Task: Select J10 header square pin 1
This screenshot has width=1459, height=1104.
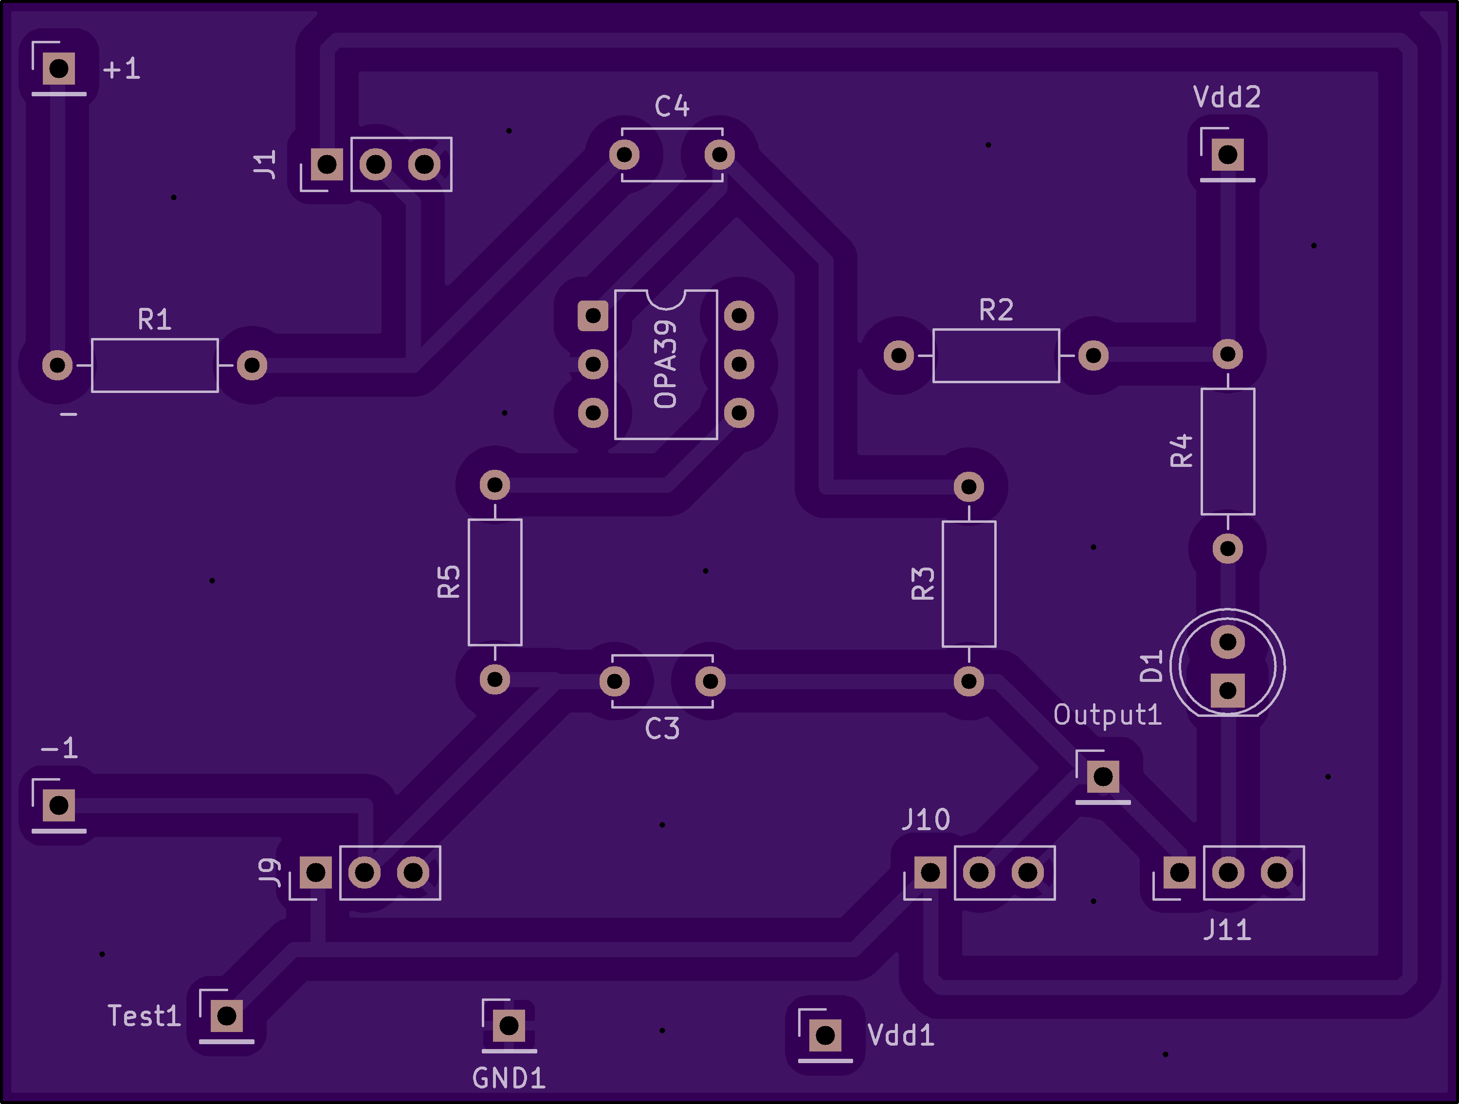Action: [930, 873]
